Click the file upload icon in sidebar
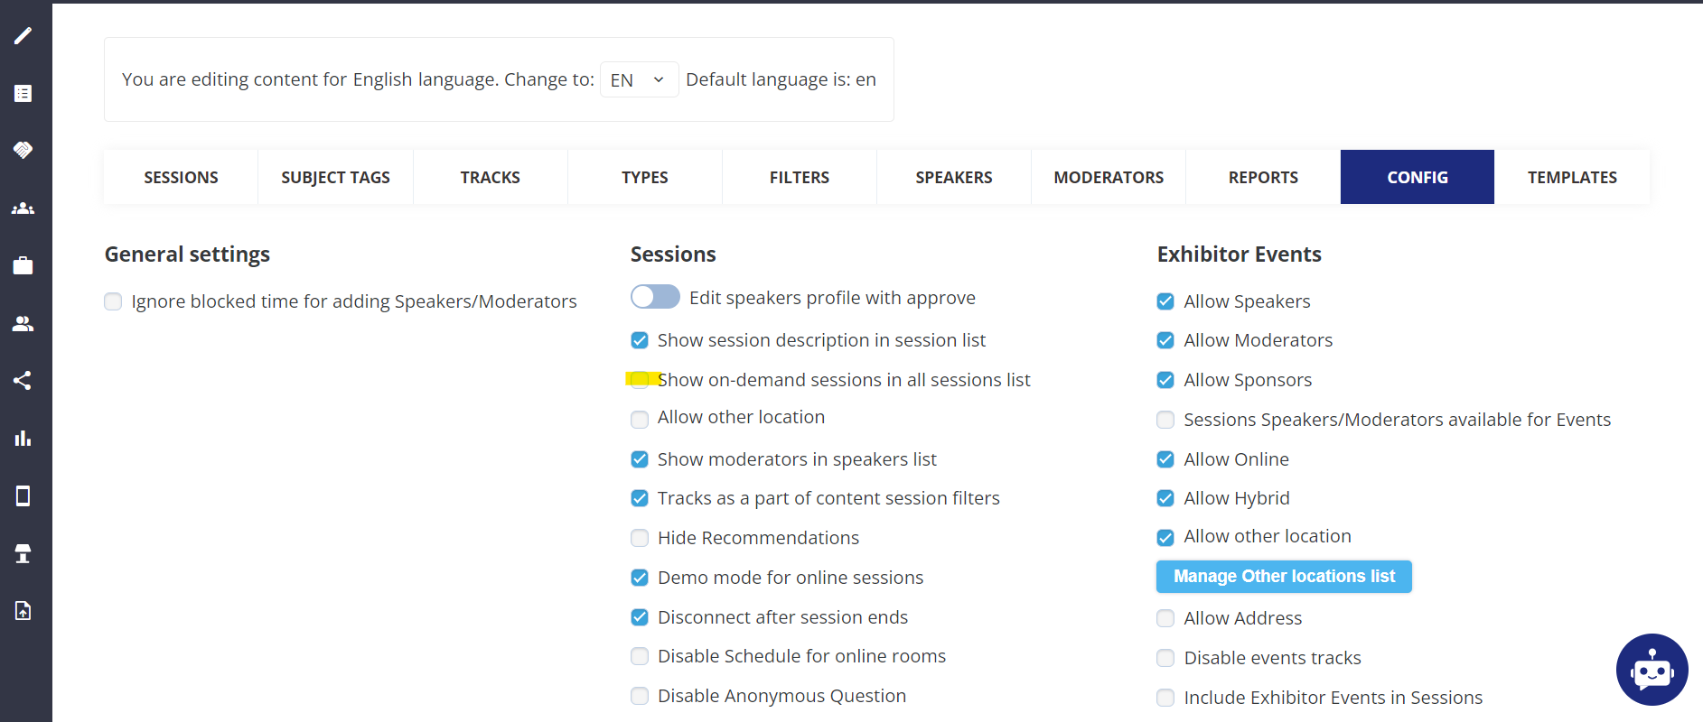The image size is (1703, 722). (x=23, y=611)
